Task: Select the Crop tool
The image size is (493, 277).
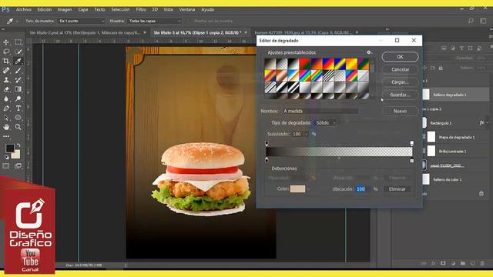Action: pos(6,61)
